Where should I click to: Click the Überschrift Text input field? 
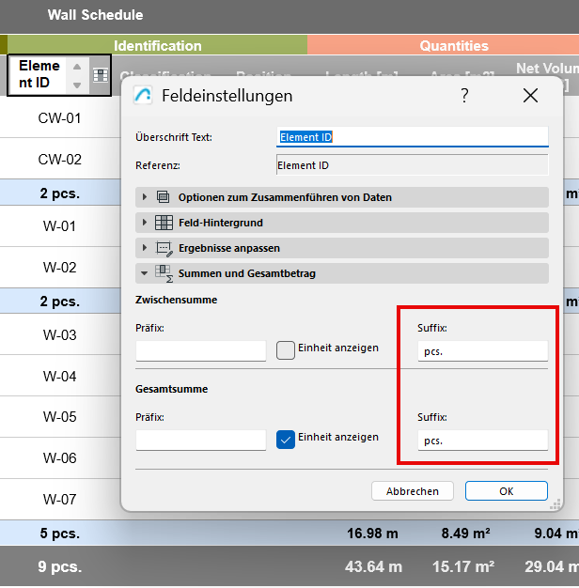[x=412, y=136]
